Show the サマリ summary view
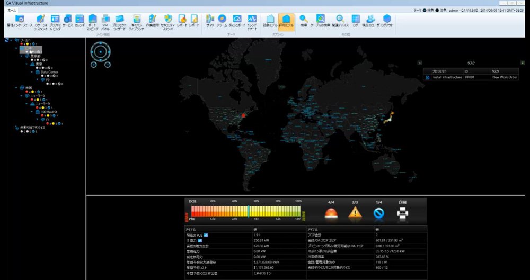 tap(210, 21)
